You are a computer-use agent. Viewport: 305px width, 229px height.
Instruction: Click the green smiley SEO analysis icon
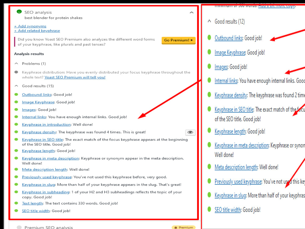tap(19, 12)
